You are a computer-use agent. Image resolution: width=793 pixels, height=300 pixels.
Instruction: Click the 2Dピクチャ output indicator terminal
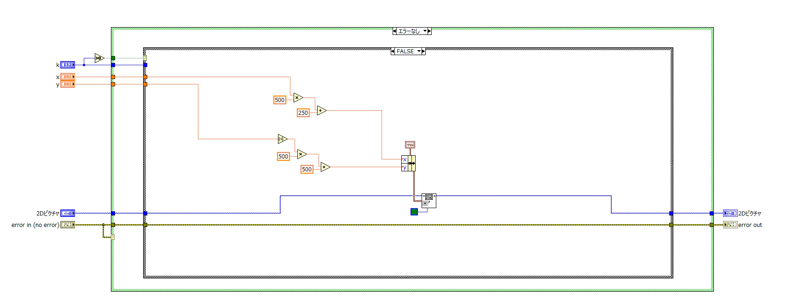(x=730, y=213)
